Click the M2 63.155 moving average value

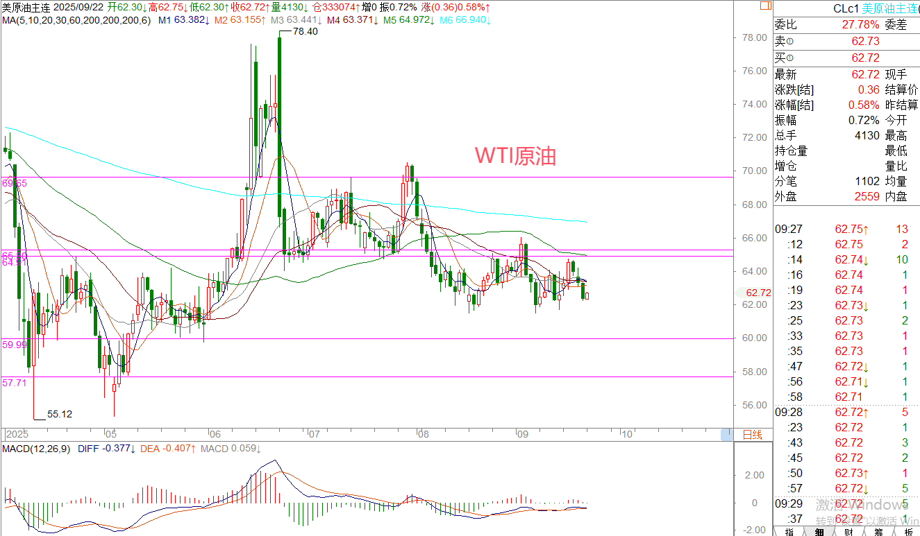239,20
